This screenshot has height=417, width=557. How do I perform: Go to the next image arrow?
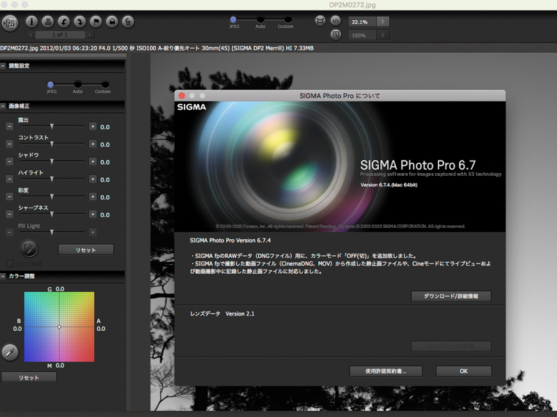[x=90, y=35]
